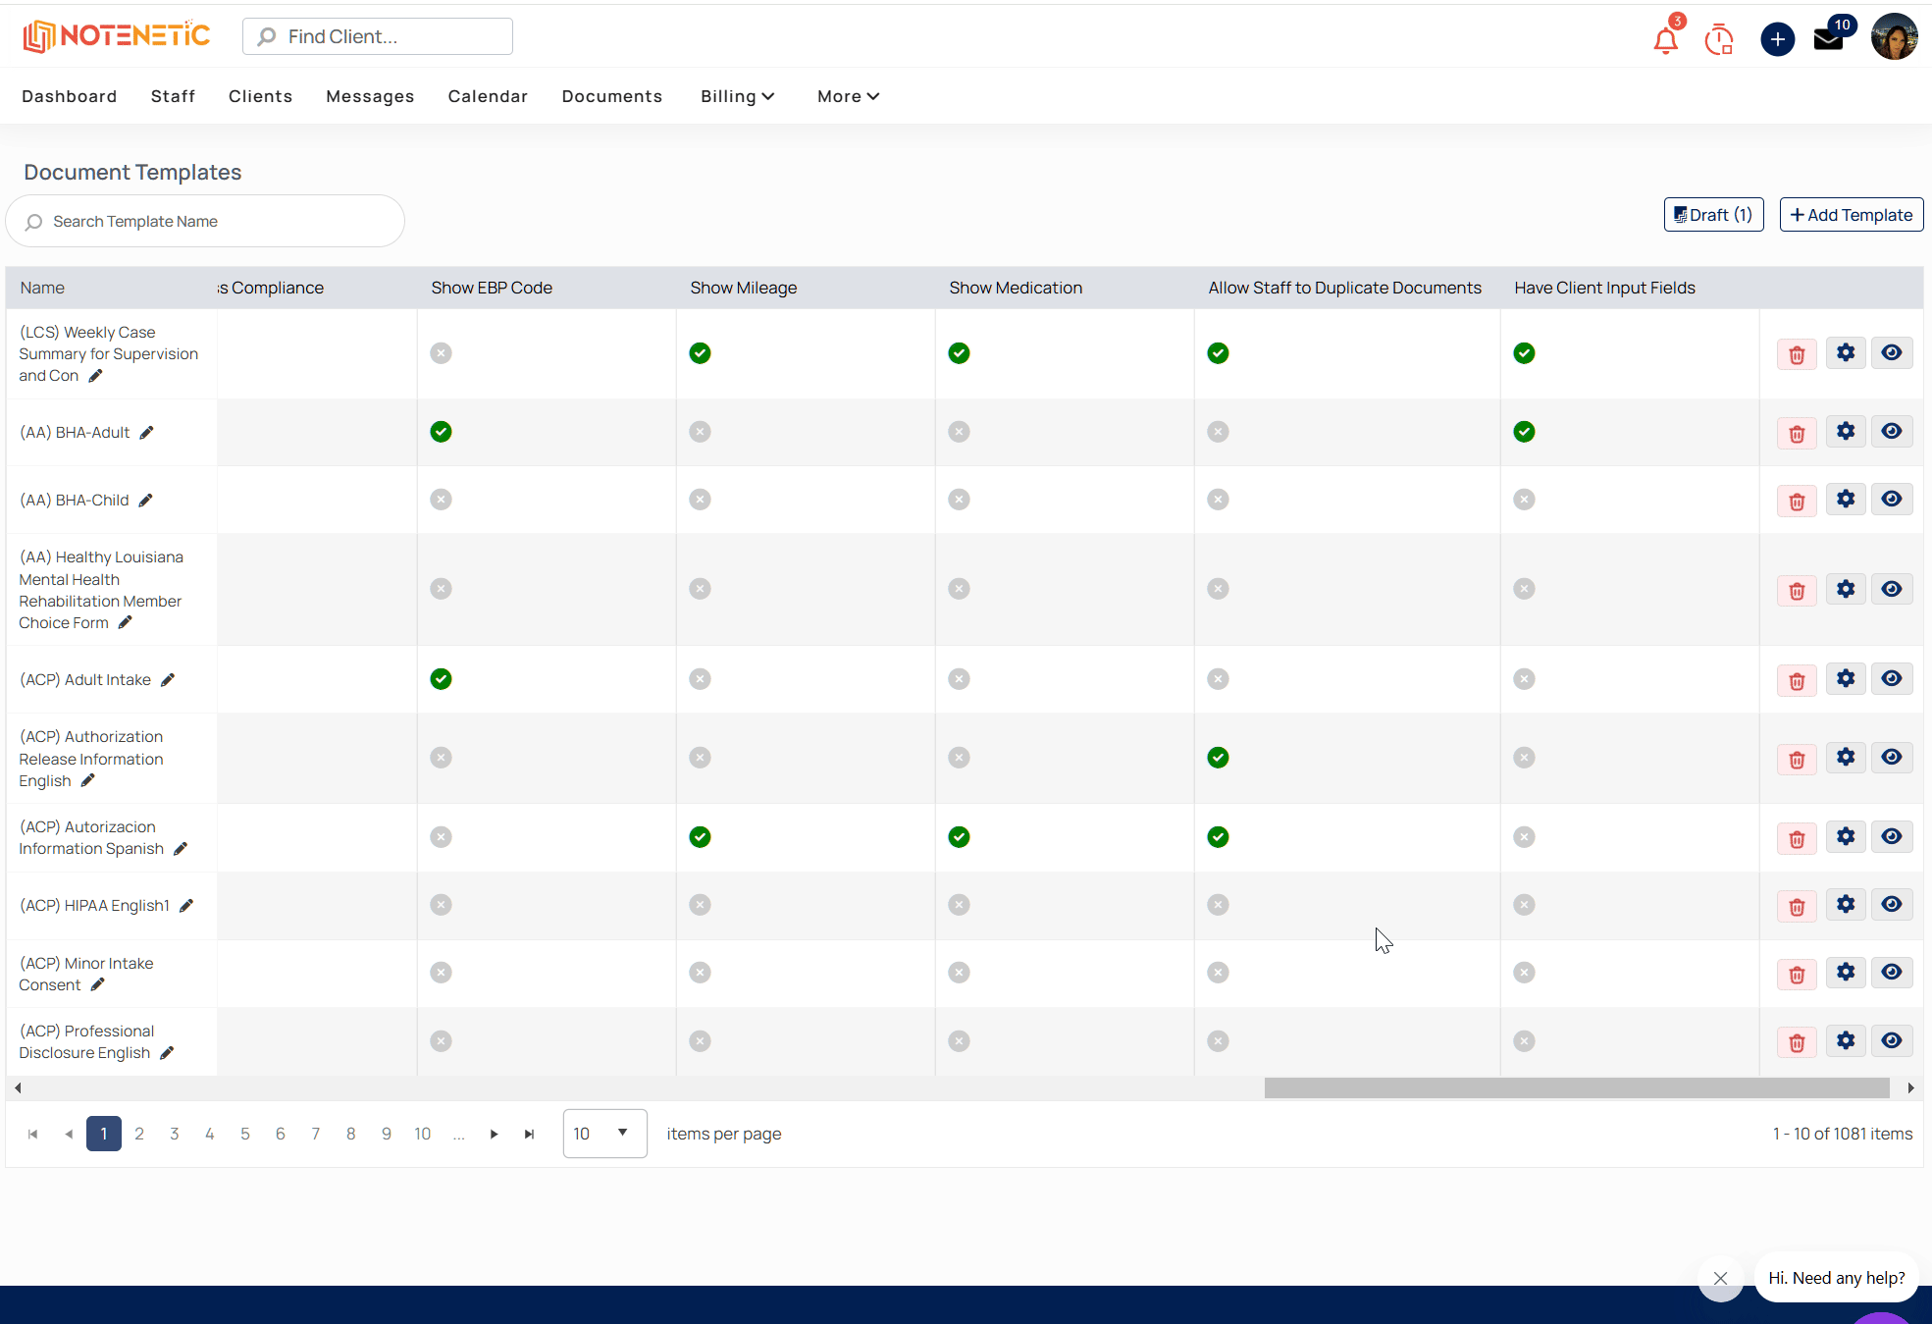Open the mail envelope inbox icon
The height and width of the screenshot is (1324, 1932).
[1828, 39]
